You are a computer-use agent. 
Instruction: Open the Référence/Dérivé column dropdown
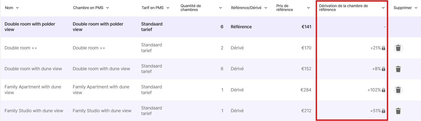266,8
